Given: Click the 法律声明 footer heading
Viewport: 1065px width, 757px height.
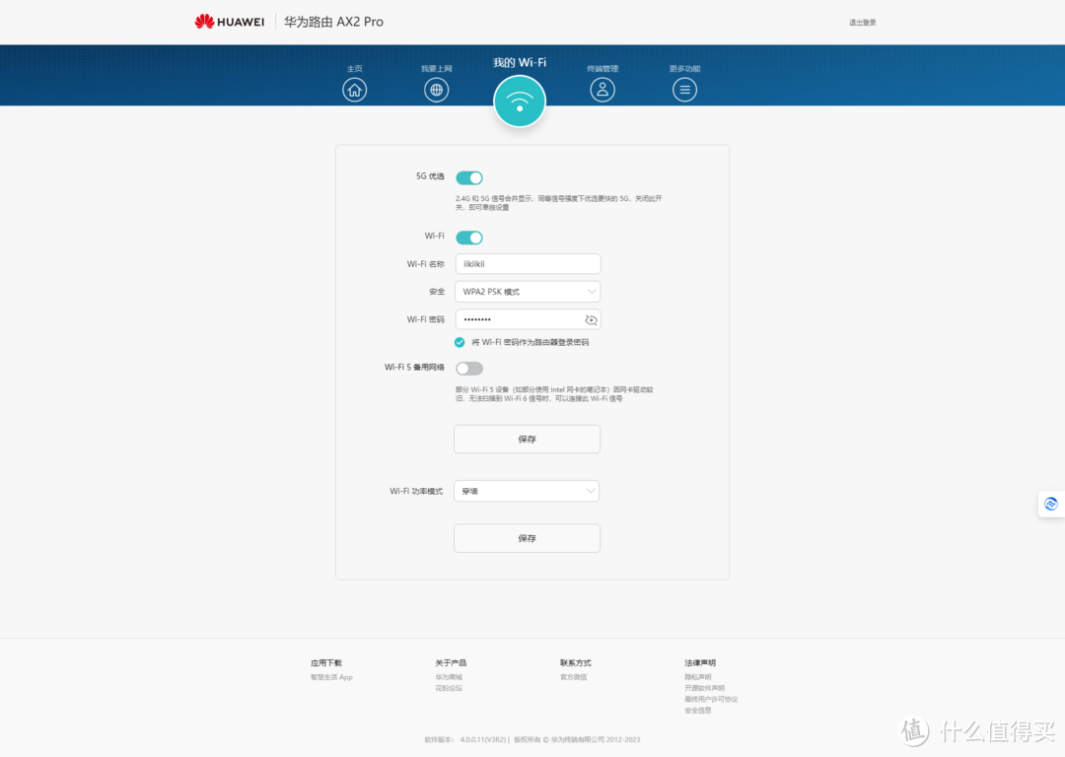Looking at the screenshot, I should (700, 663).
